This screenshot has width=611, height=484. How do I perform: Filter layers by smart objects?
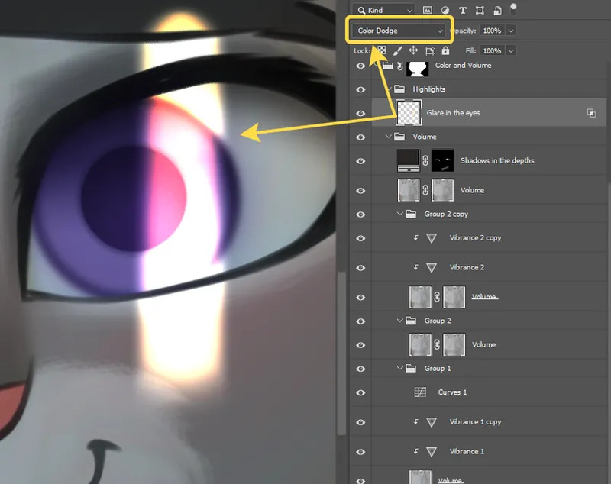tap(498, 10)
